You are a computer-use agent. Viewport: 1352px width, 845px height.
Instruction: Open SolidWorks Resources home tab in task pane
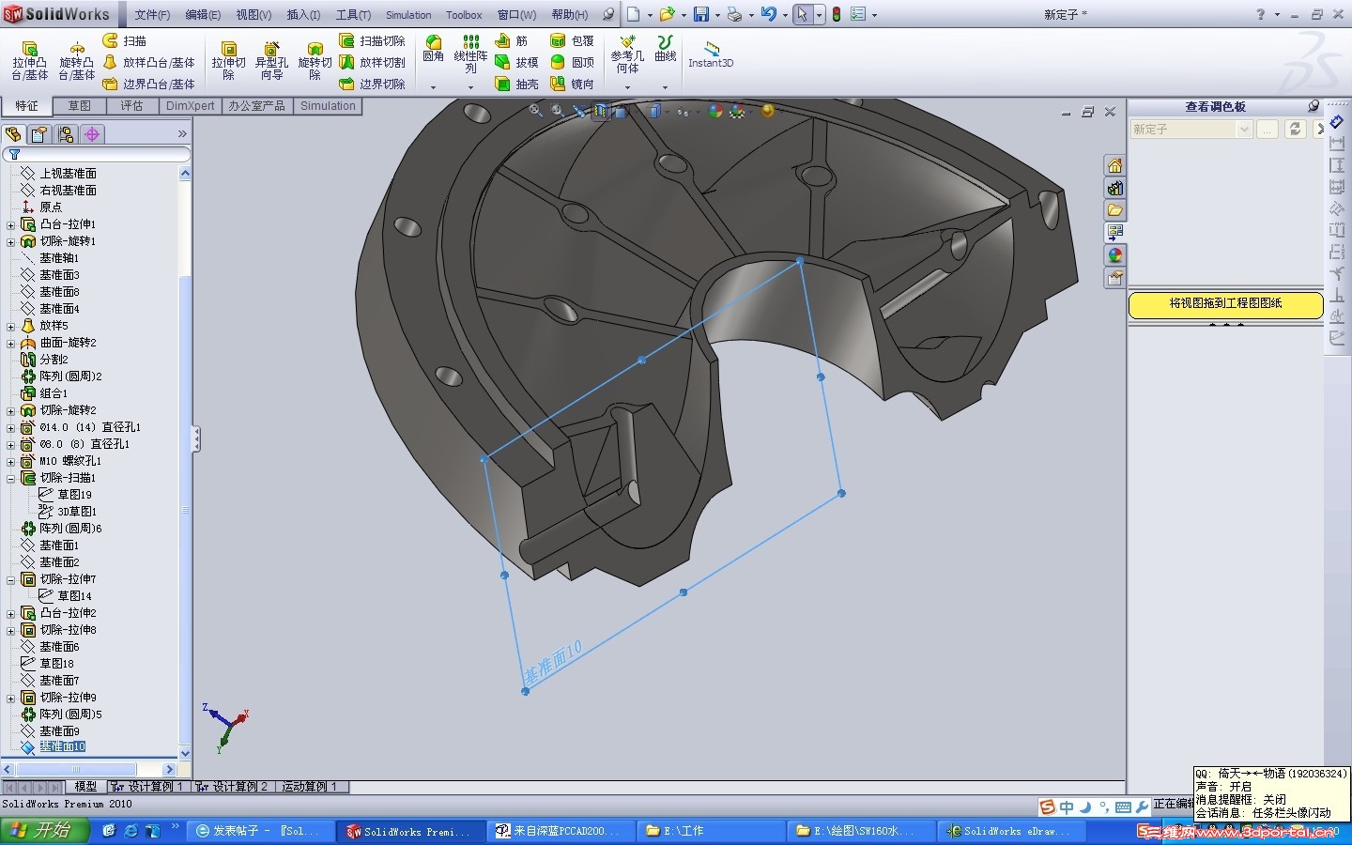[1114, 165]
